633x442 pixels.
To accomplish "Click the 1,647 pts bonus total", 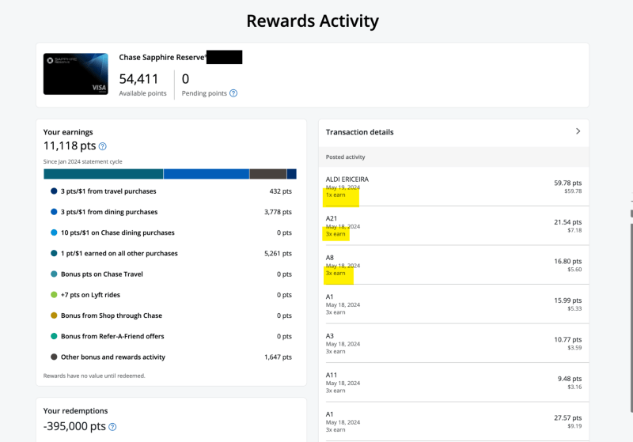I will coord(278,357).
